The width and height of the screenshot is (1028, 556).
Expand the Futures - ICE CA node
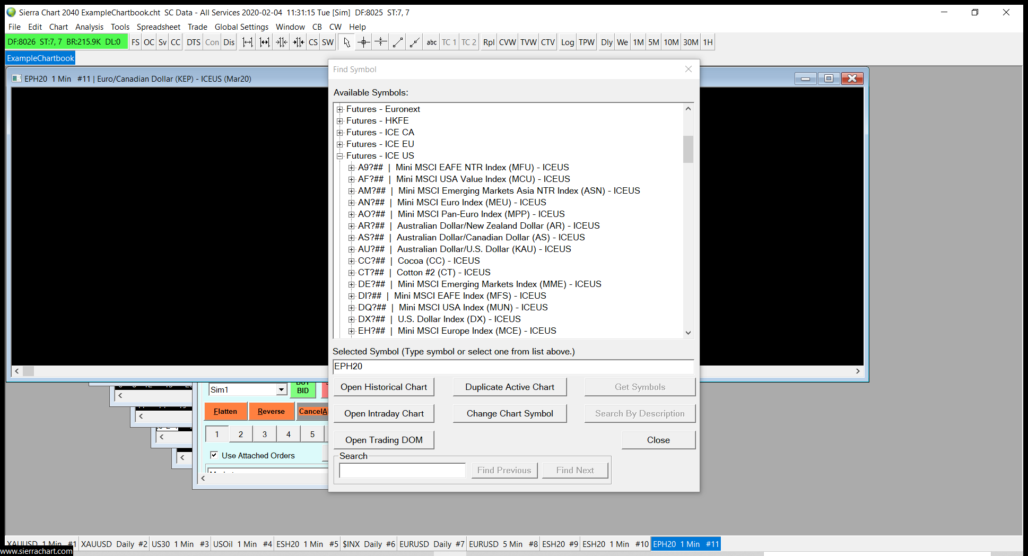[340, 133]
